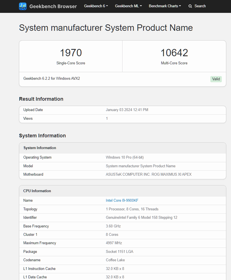Click the Geekbench 6.2.2 for Windows AVX2 text

[x=51, y=78]
